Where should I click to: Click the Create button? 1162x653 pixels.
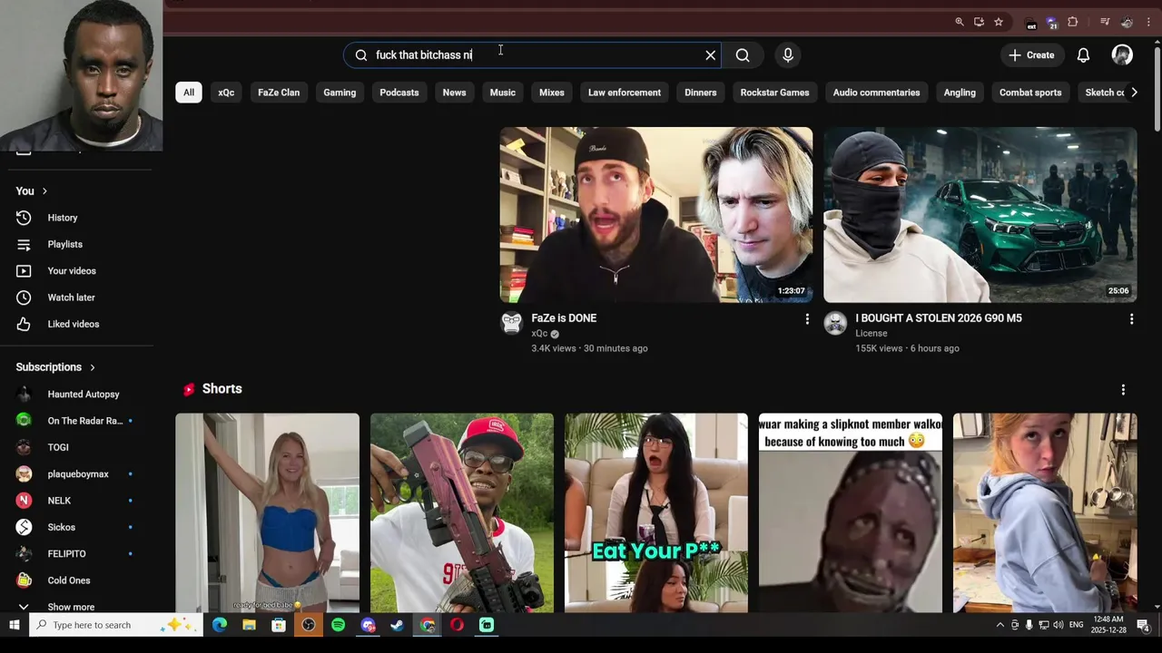(x=1031, y=55)
